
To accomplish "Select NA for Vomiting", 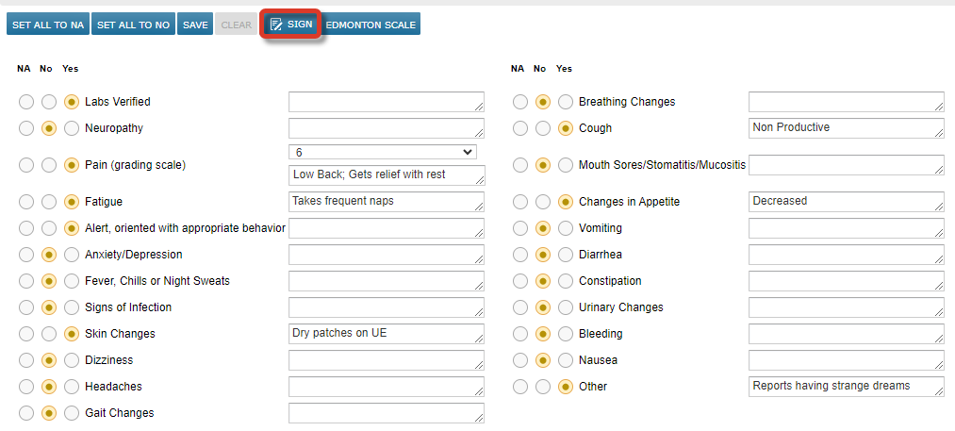I will (520, 228).
